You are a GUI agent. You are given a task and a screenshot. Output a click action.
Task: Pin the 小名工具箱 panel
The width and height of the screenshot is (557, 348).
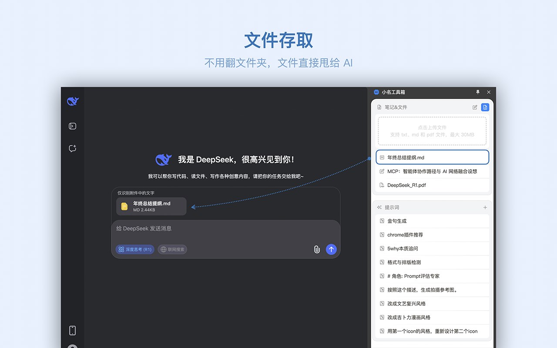pyautogui.click(x=478, y=92)
